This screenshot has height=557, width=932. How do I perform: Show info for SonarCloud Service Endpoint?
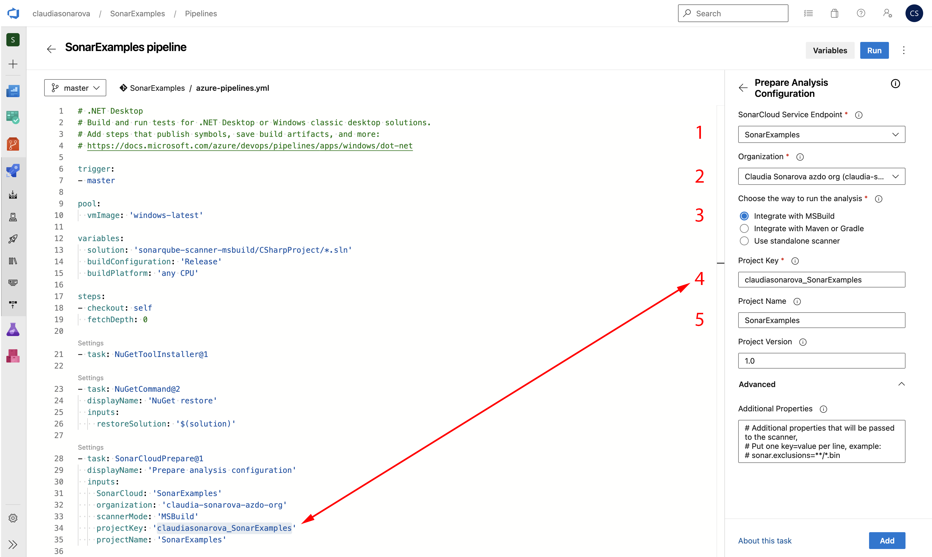point(859,115)
